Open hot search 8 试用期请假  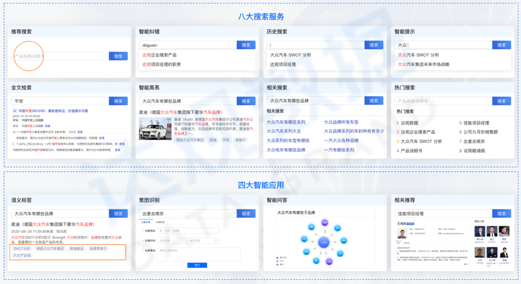click(x=472, y=151)
